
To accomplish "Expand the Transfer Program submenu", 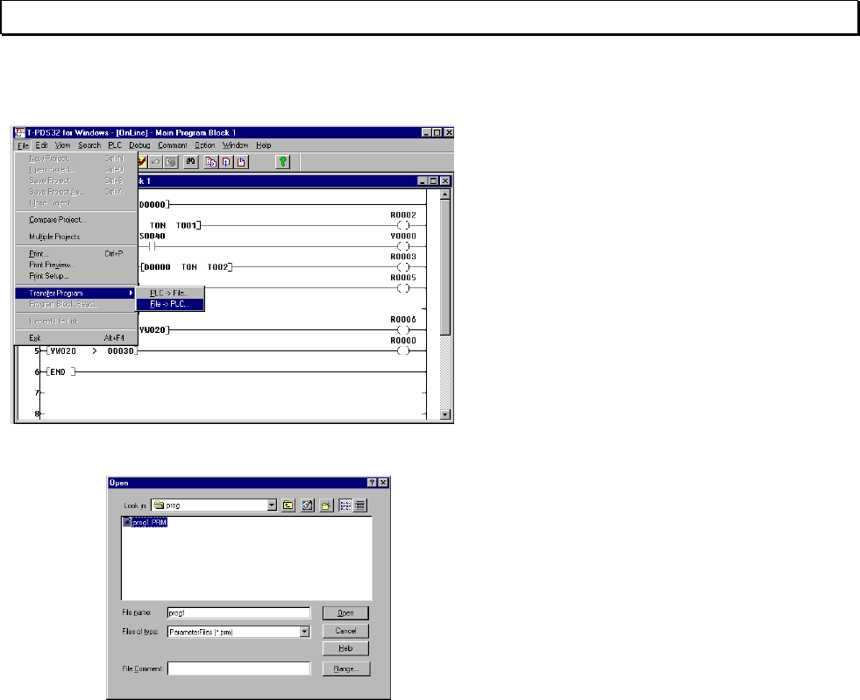I will pyautogui.click(x=75, y=293).
